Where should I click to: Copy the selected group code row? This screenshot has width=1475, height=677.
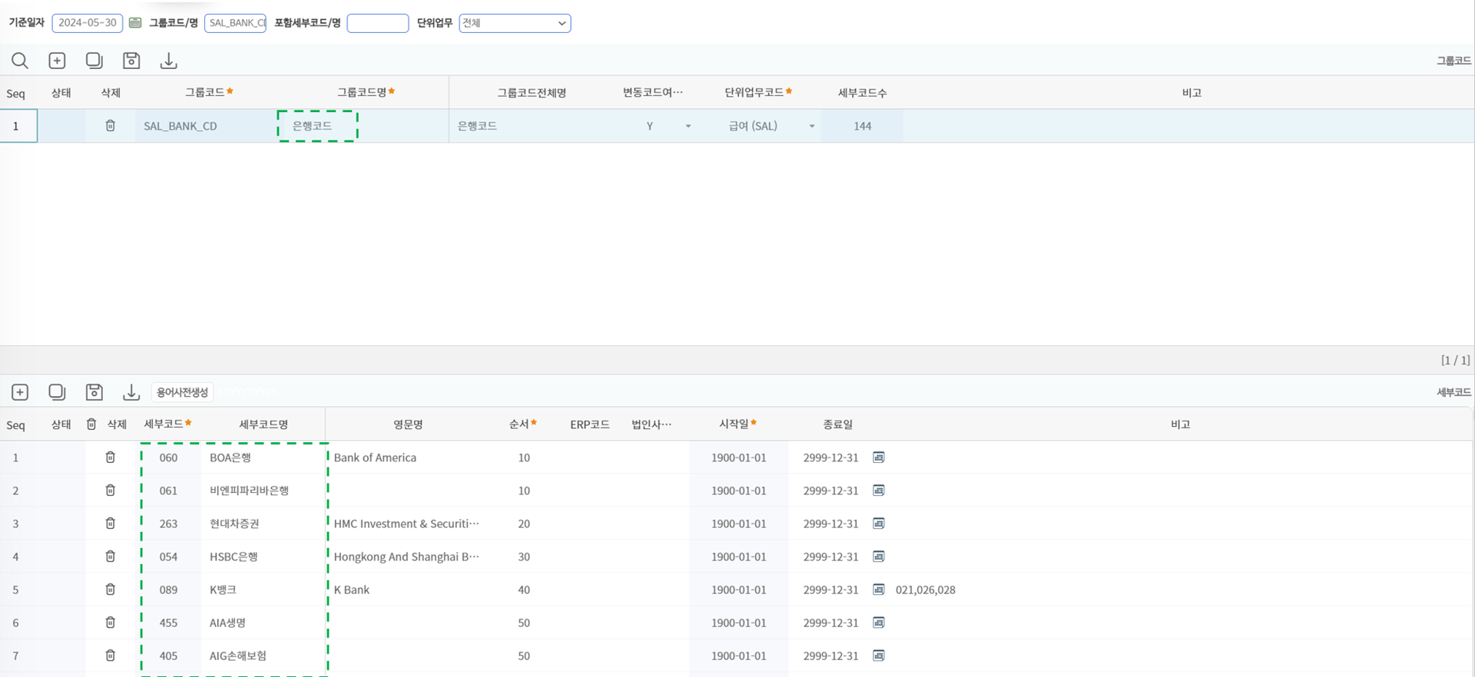(94, 61)
